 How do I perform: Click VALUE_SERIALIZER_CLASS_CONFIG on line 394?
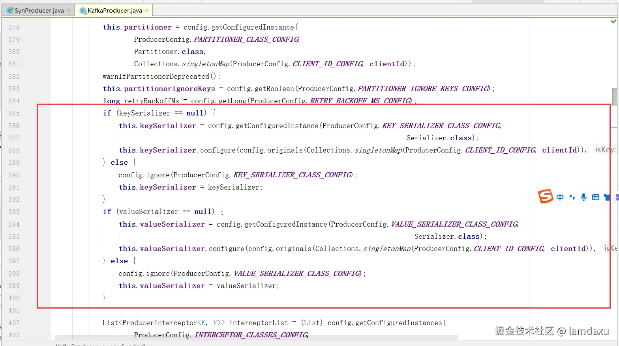[454, 224]
